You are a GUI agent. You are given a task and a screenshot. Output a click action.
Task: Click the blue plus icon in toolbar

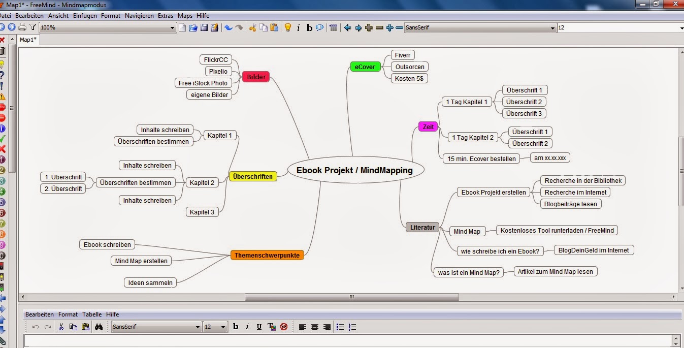pyautogui.click(x=389, y=27)
